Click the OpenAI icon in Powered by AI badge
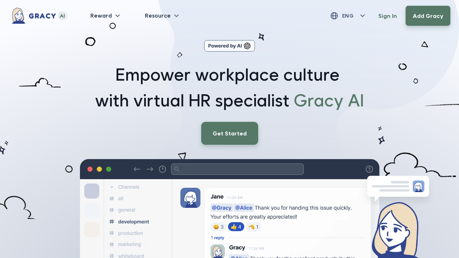 point(247,46)
